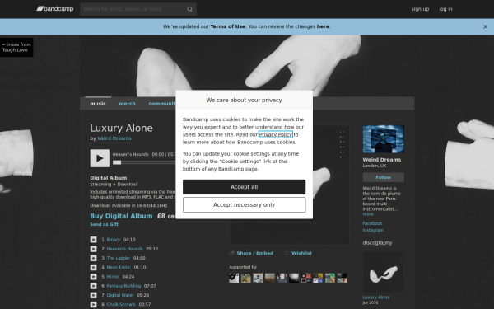The width and height of the screenshot is (494, 309).
Task: Open the Bandcamp logo home link
Action: tap(55, 9)
